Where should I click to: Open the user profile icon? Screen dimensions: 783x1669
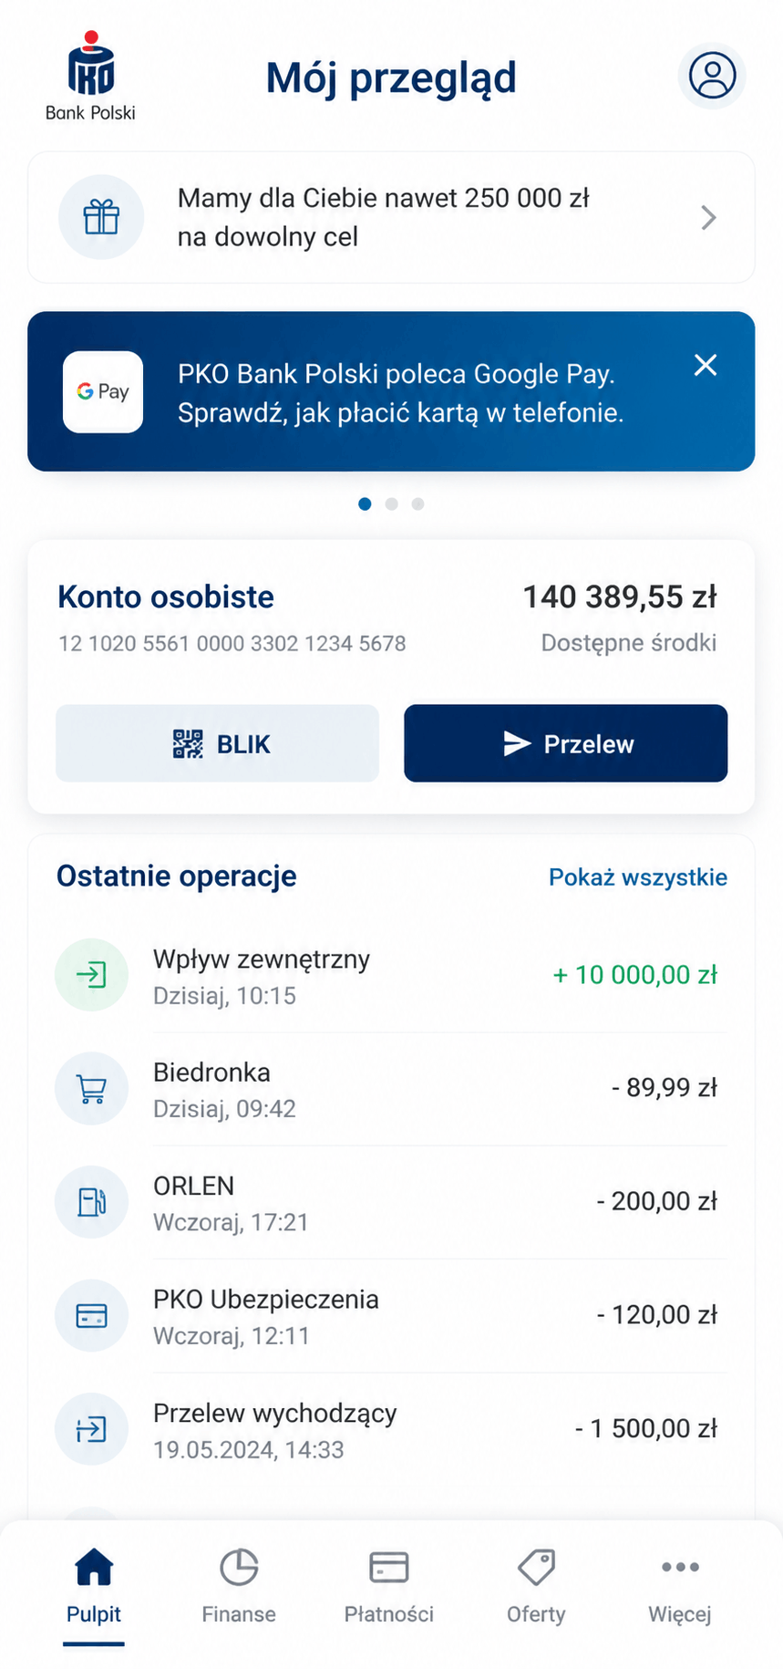click(x=712, y=76)
